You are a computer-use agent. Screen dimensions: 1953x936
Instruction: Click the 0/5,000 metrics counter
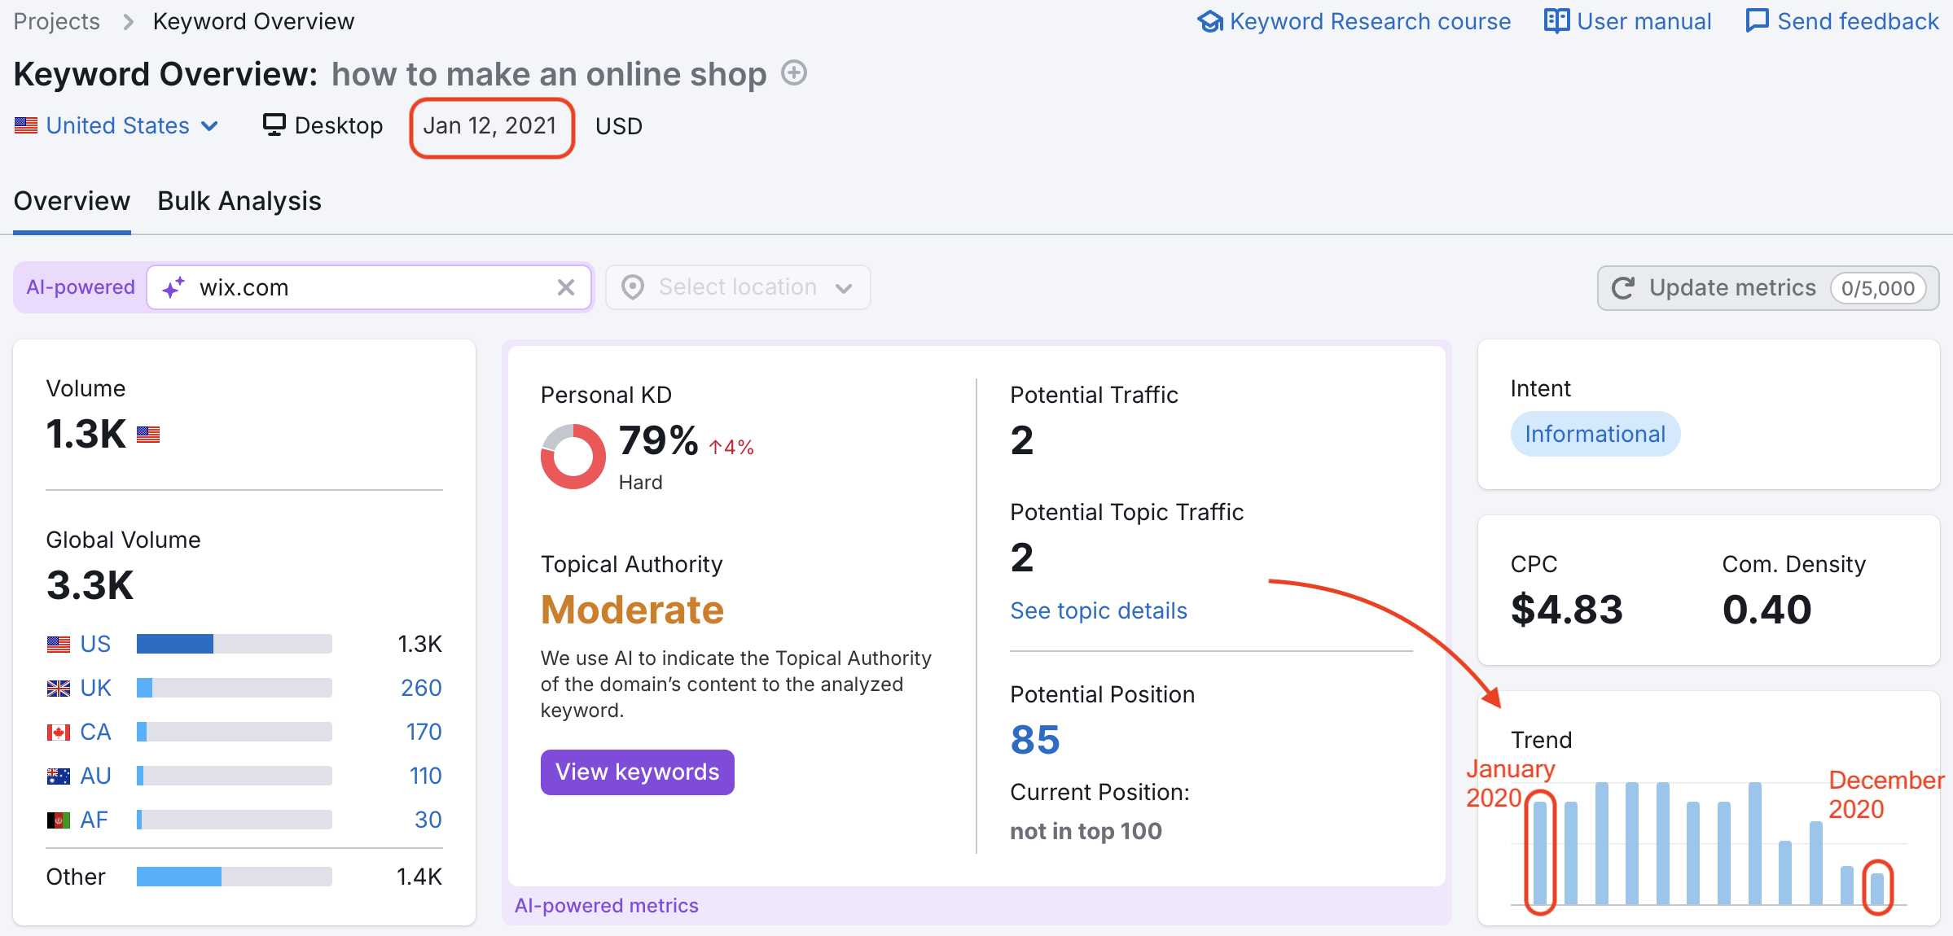tap(1878, 288)
